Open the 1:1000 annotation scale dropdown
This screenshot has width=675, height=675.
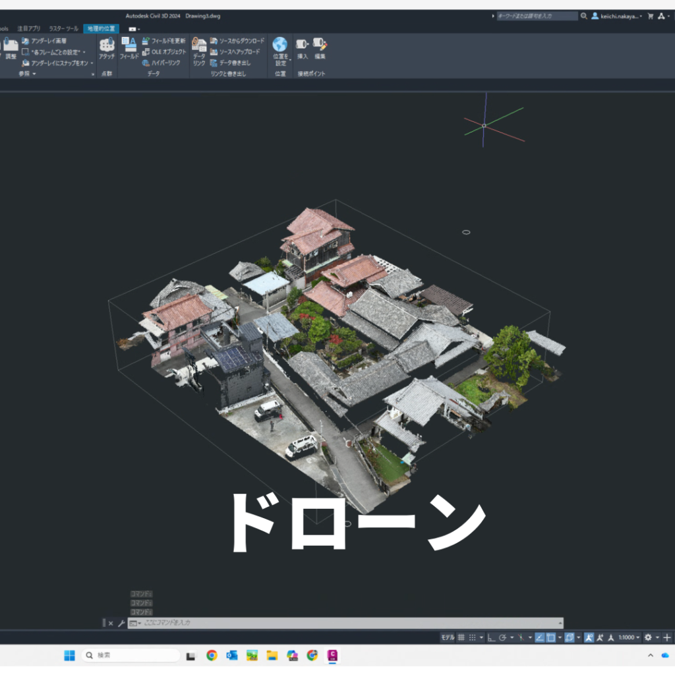(x=628, y=637)
